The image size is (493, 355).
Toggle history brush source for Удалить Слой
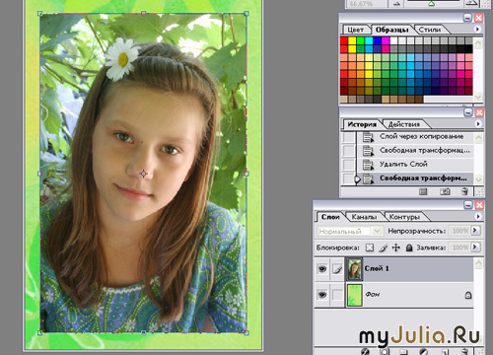coord(349,164)
